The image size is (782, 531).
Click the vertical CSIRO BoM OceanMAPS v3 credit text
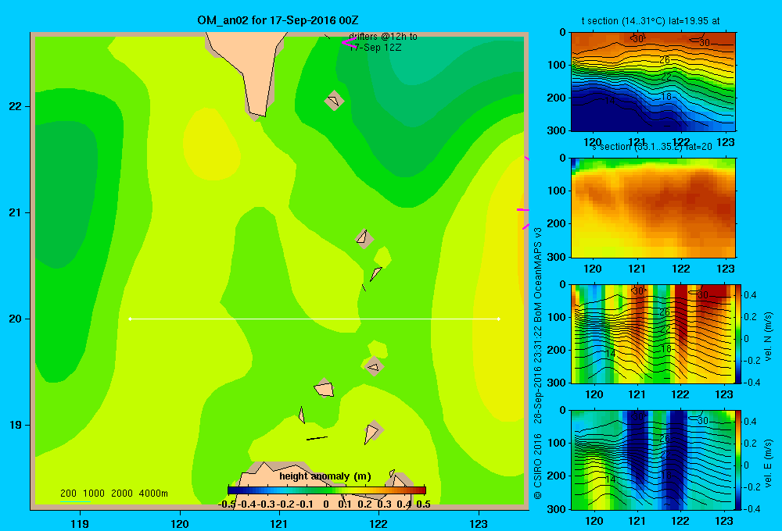click(x=538, y=363)
